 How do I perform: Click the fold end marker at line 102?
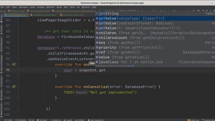pyautogui.click(x=18, y=109)
